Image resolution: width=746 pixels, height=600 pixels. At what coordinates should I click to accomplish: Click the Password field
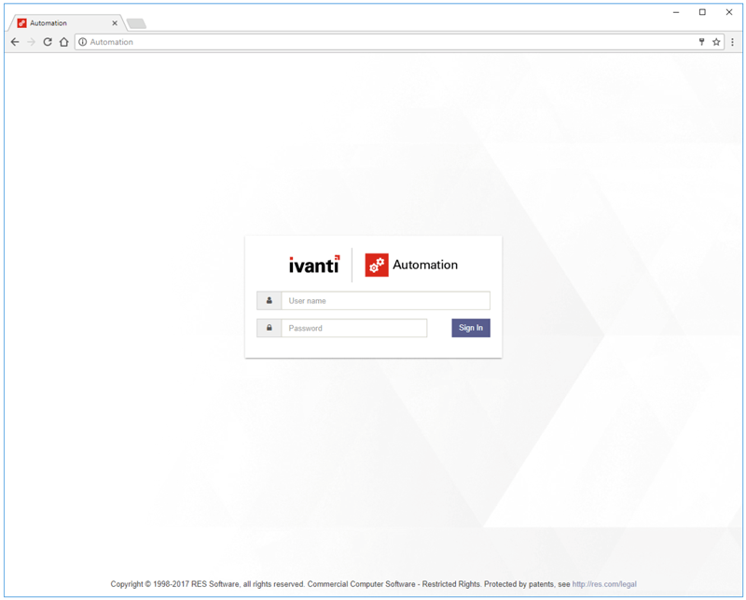[354, 328]
